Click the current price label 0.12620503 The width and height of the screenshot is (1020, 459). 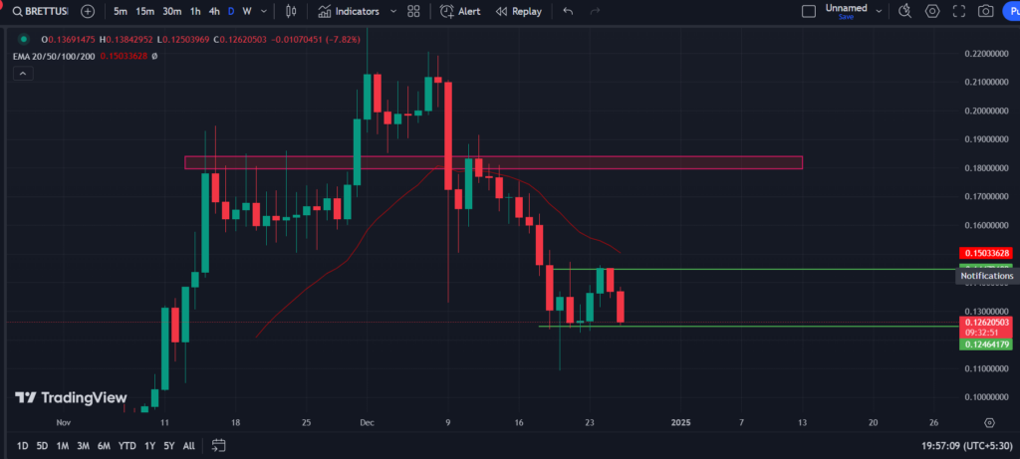click(985, 322)
